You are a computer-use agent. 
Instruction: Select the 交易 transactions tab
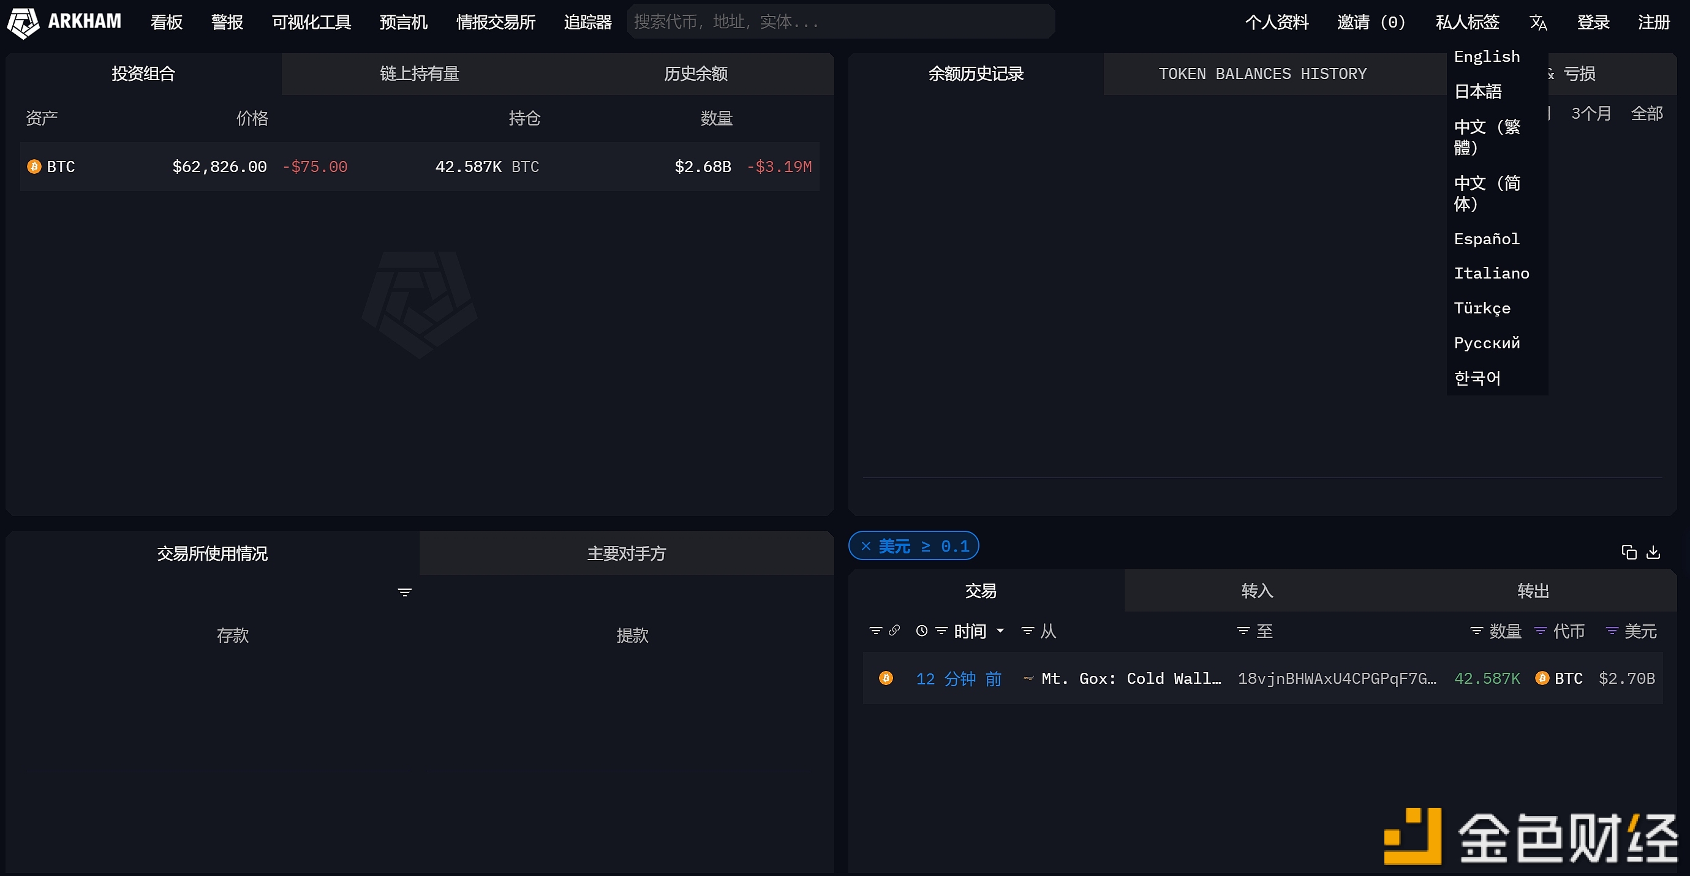click(981, 591)
